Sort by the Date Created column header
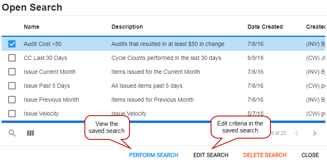The width and height of the screenshot is (327, 164). [265, 27]
